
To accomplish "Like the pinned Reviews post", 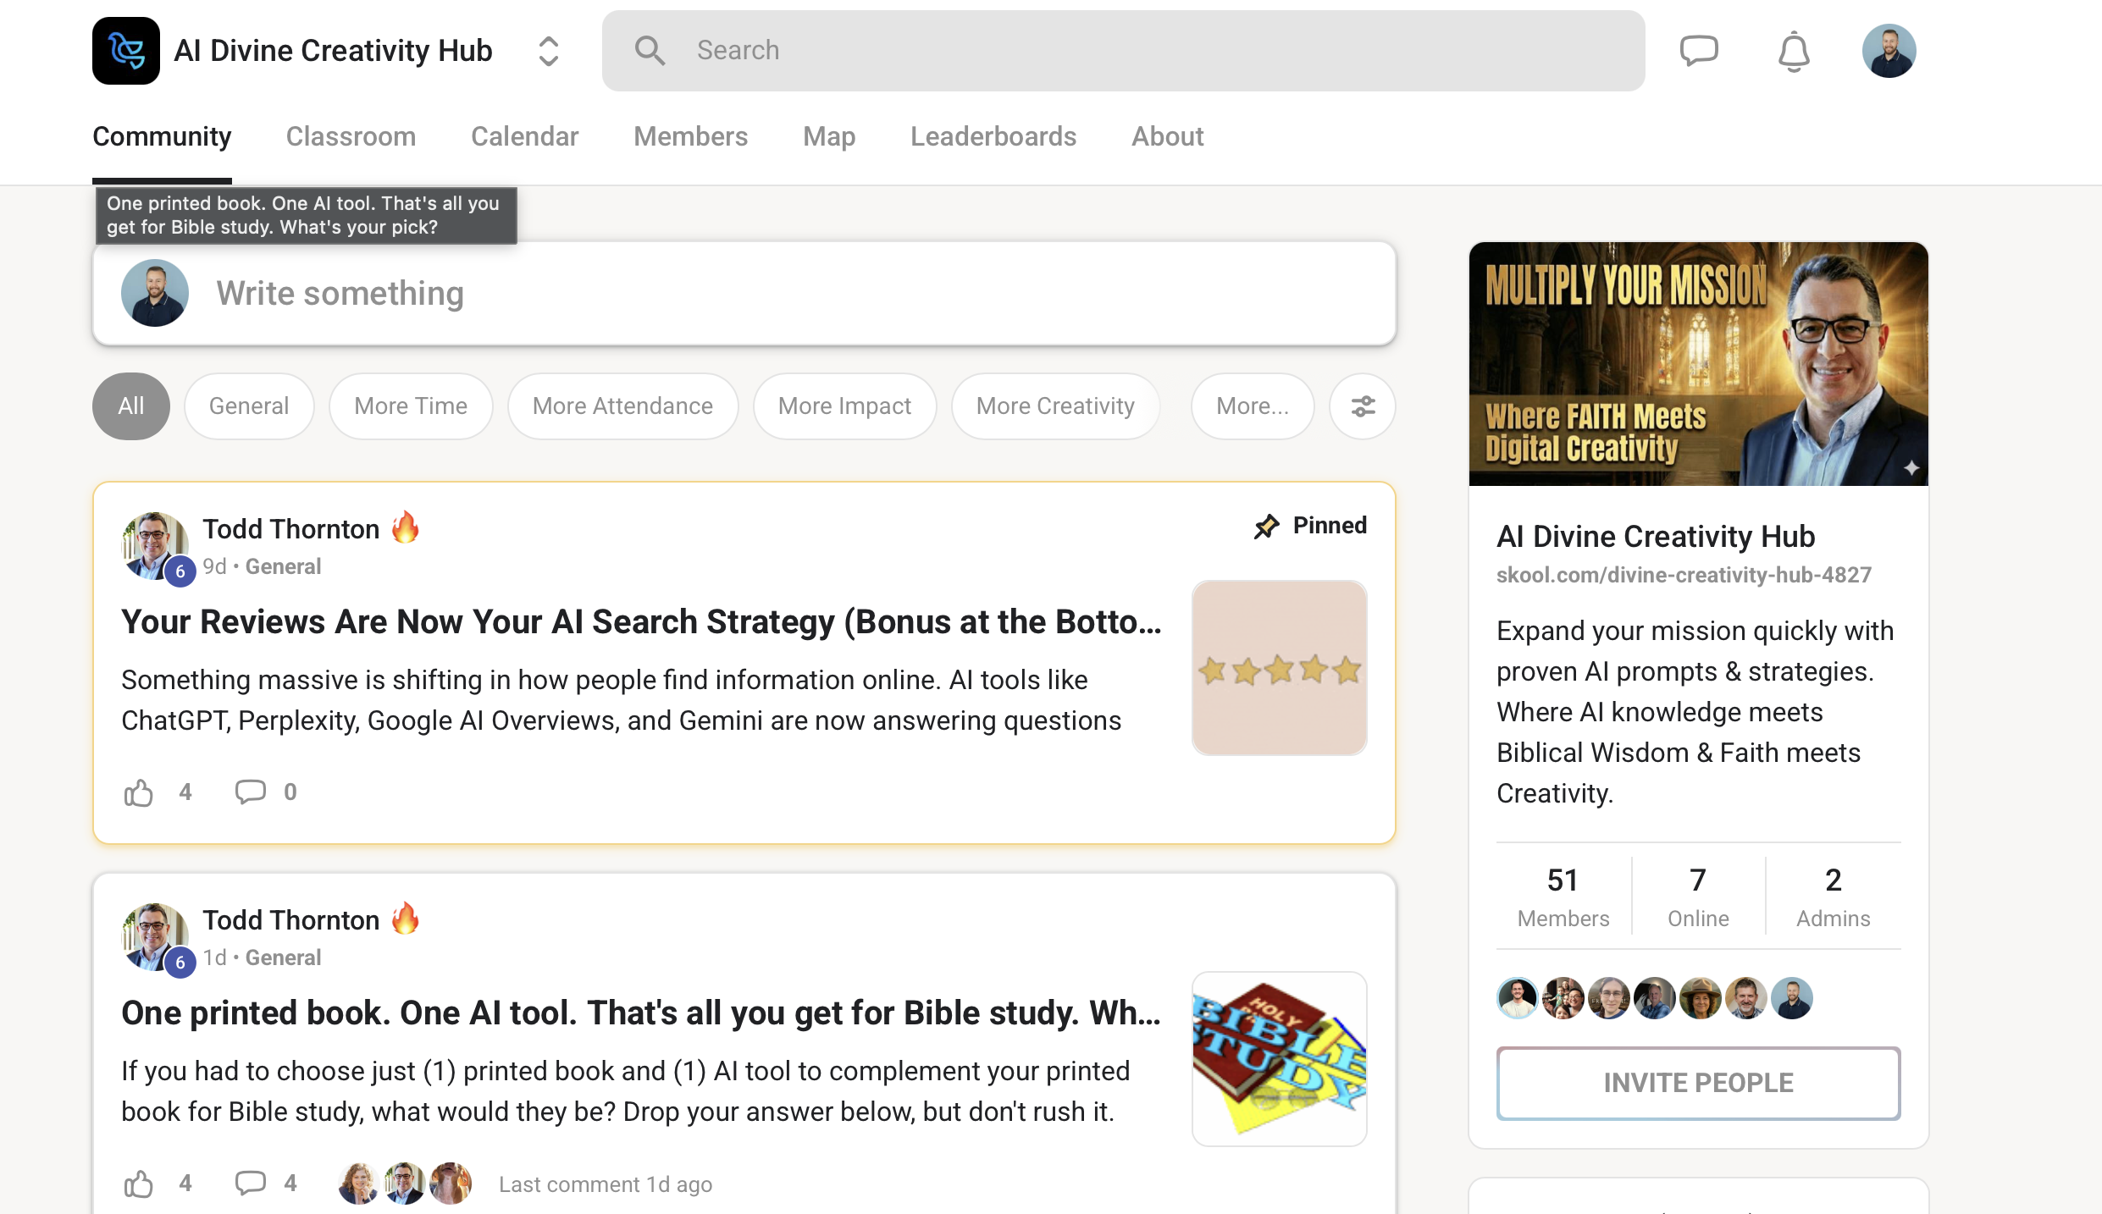I will click(x=138, y=792).
